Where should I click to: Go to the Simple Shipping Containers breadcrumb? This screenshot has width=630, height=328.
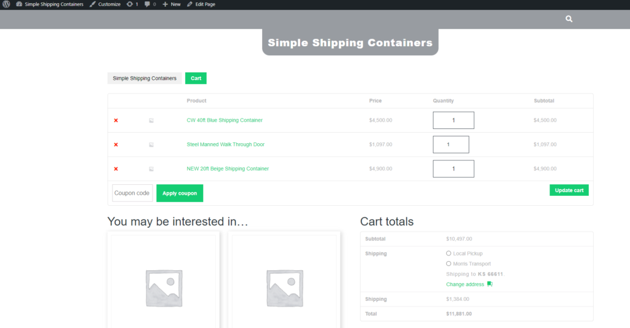(145, 78)
